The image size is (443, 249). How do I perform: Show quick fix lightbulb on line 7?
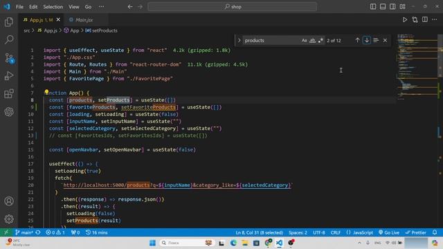pos(46,92)
